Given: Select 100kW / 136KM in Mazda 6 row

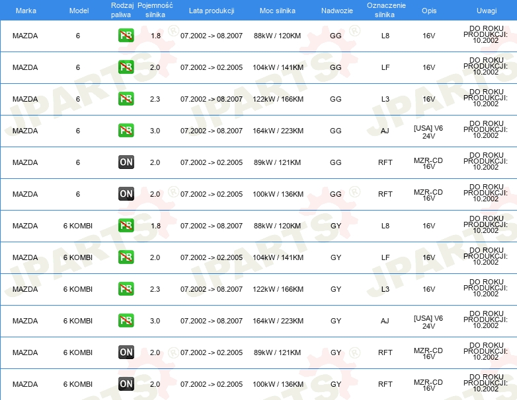Looking at the screenshot, I should click(x=278, y=194).
